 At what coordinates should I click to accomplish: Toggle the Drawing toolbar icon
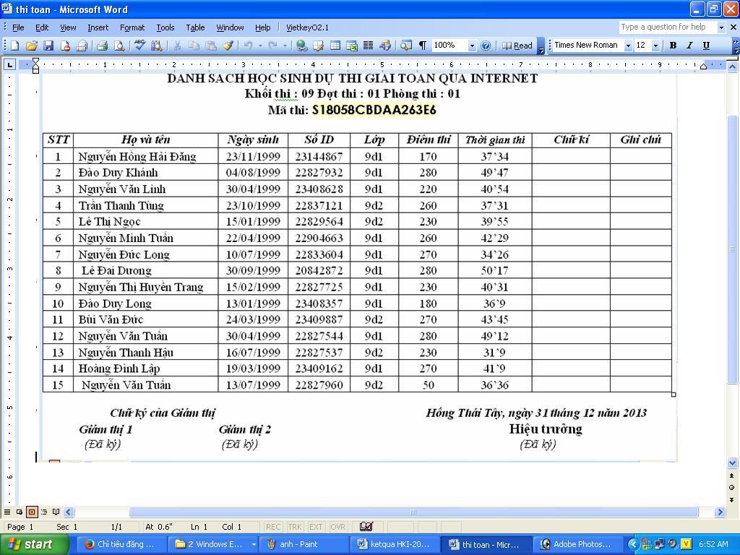click(x=385, y=46)
